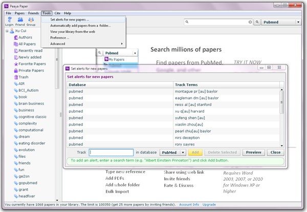
Task: Clear the search box with the X icon
Action: coord(250,22)
